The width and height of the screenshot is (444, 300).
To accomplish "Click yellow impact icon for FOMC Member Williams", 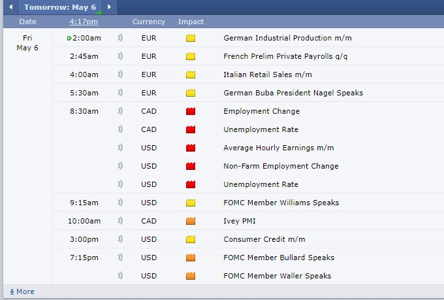I will coord(191,203).
